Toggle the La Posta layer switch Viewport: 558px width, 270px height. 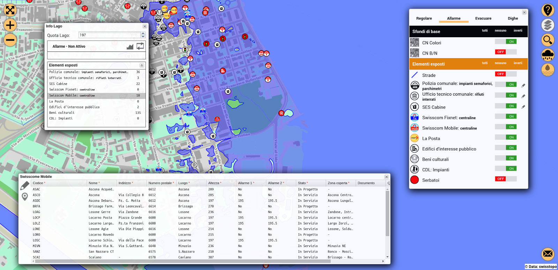[506, 137]
